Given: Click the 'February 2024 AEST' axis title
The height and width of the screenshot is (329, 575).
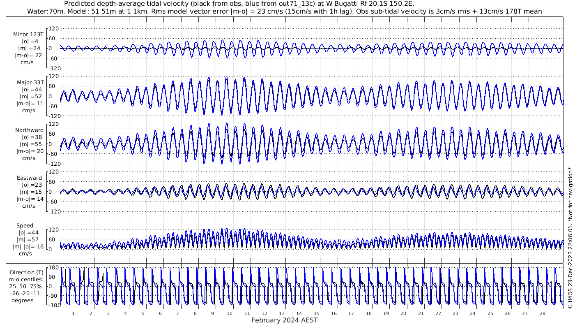Looking at the screenshot, I should [x=284, y=320].
